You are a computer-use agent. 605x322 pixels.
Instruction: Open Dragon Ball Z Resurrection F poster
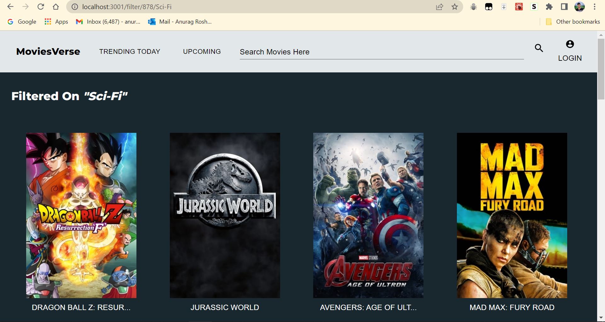click(81, 215)
